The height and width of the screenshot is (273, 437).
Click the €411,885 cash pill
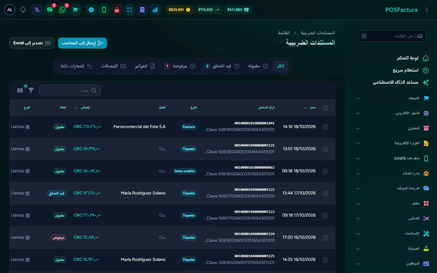[x=238, y=10]
